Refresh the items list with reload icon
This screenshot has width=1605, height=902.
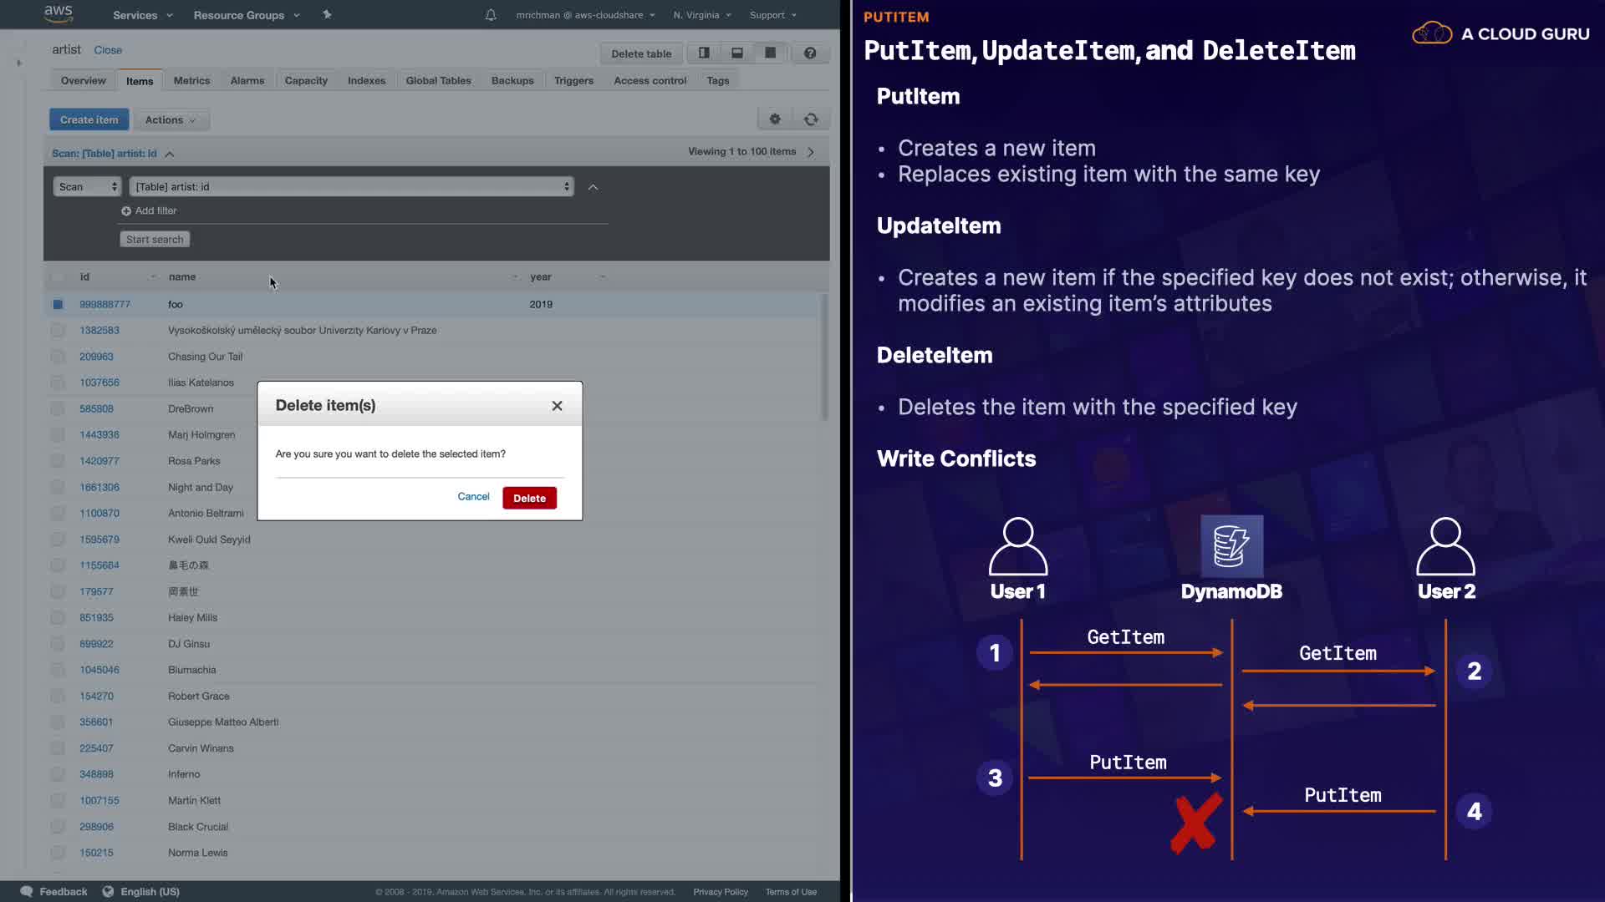811,119
